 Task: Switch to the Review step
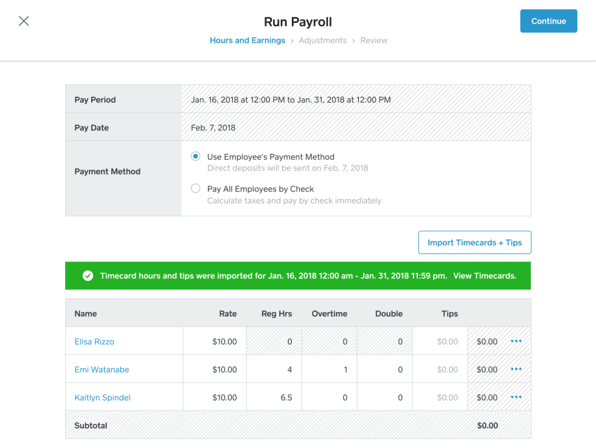coord(373,40)
